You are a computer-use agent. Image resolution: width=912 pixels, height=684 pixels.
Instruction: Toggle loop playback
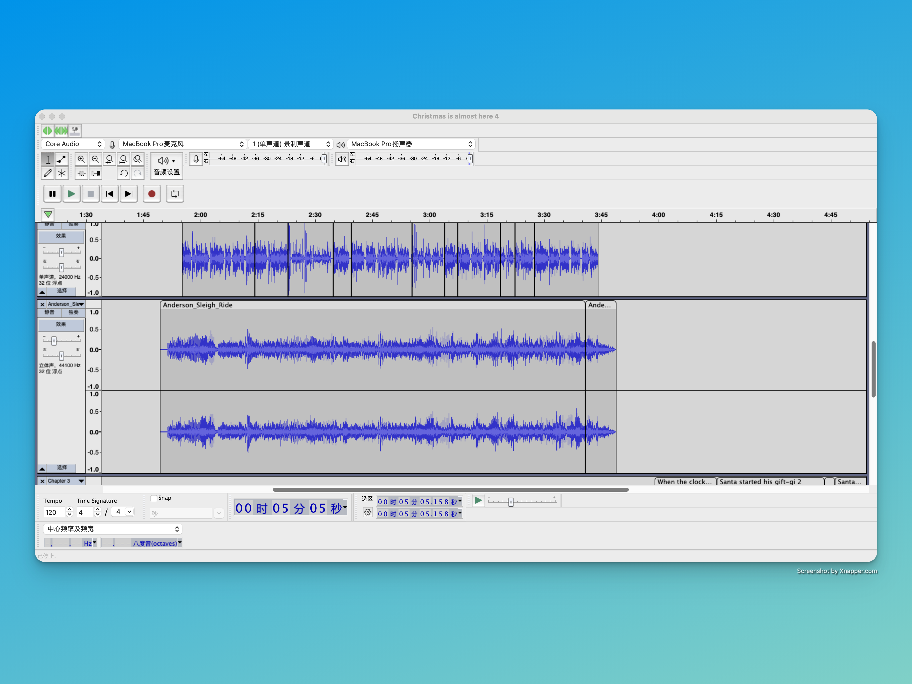pos(175,194)
